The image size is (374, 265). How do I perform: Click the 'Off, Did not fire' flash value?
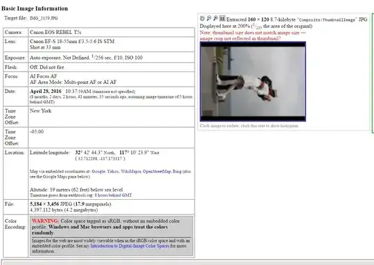click(x=47, y=67)
